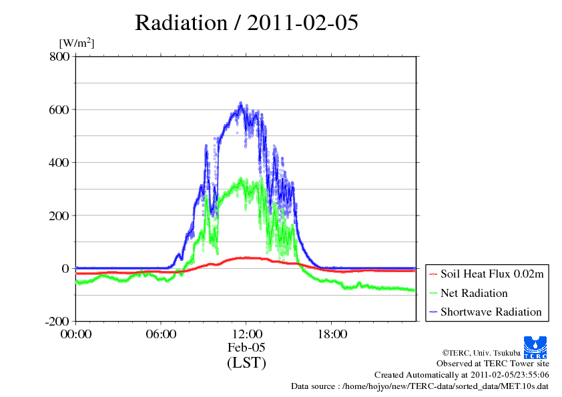The image size is (562, 397).
Task: Click the x-axis label '12:00'
Action: point(246,334)
